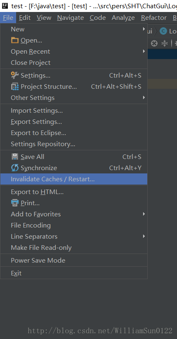Open the Edit menu
Image resolution: width=177 pixels, height=339 pixels.
tap(24, 17)
